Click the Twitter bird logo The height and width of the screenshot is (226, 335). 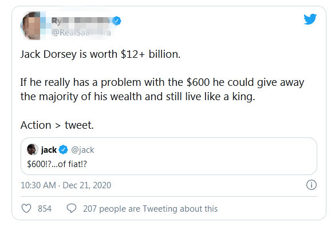310,19
